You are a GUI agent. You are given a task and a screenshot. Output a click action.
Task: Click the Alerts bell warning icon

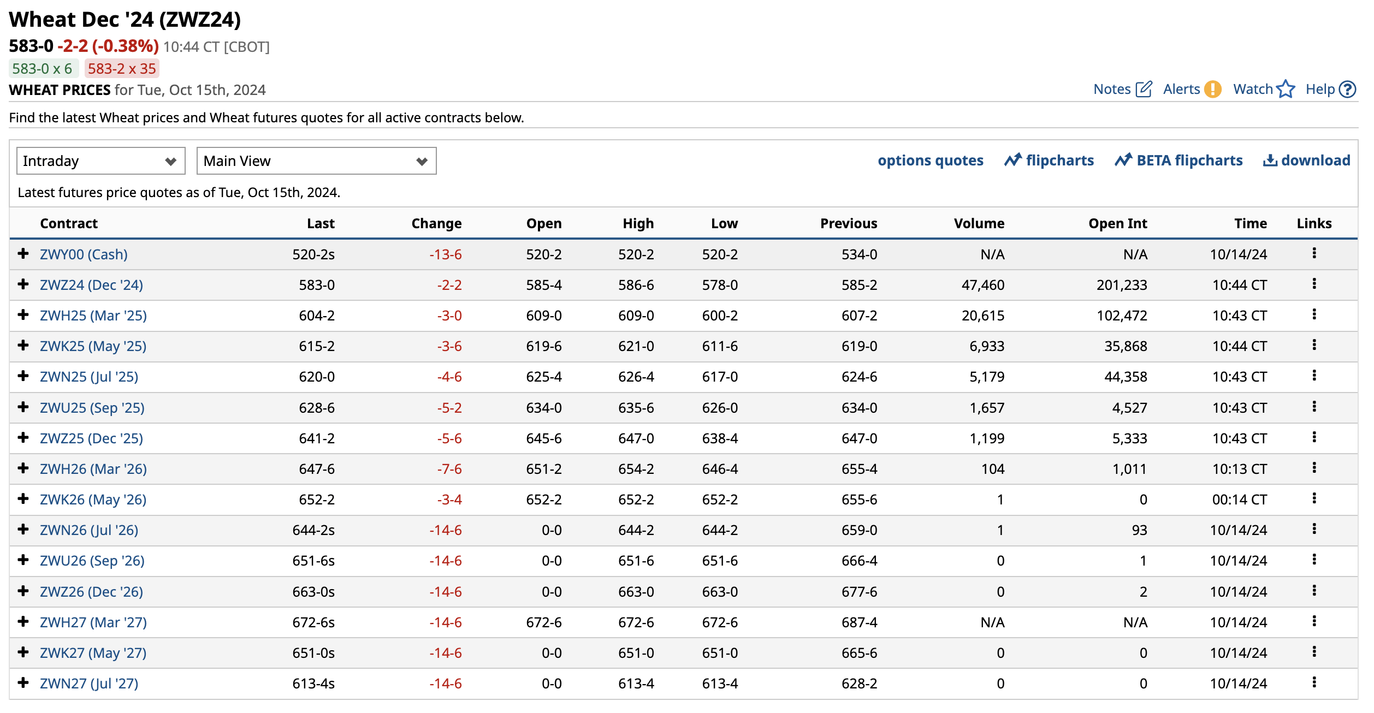click(x=1213, y=89)
